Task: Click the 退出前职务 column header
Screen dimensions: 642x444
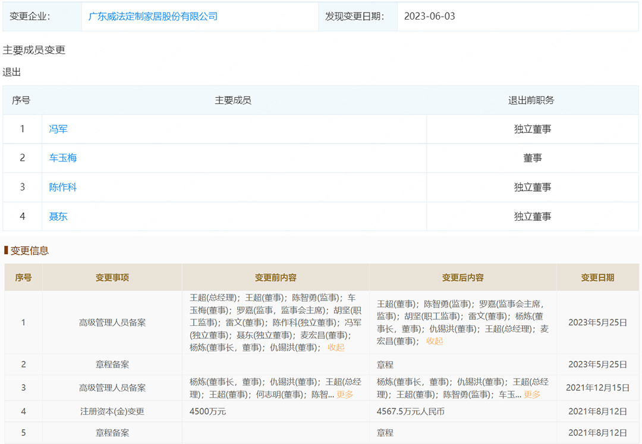Action: 531,100
